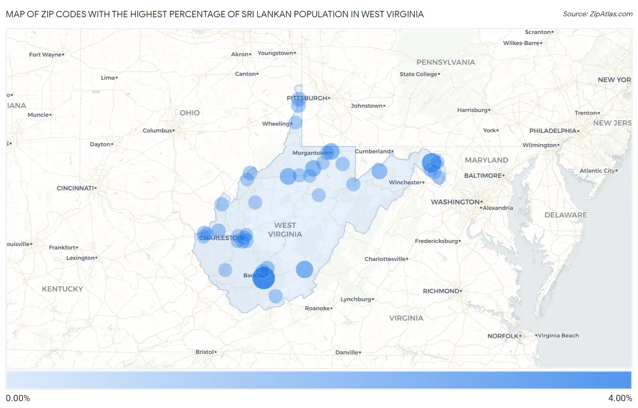
Task: Click the CINCINNATI city label
Action: 75,188
